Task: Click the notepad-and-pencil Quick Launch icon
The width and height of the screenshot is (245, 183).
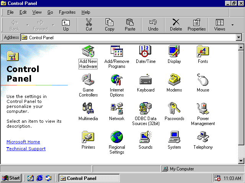Action: tap(31, 178)
